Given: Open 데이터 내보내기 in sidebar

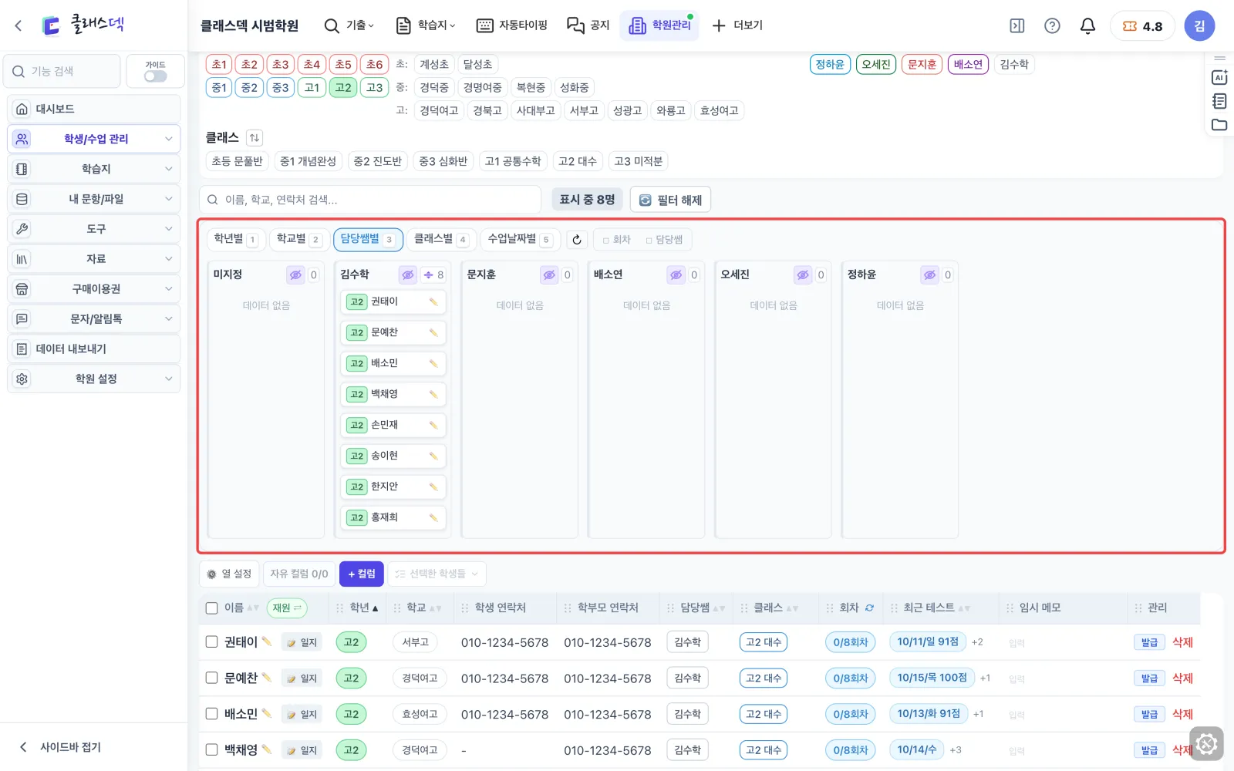Looking at the screenshot, I should 94,348.
